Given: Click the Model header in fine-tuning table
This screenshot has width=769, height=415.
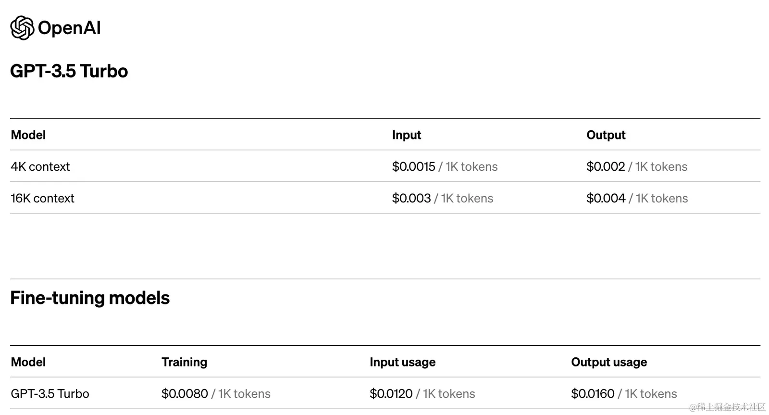Looking at the screenshot, I should click(28, 362).
